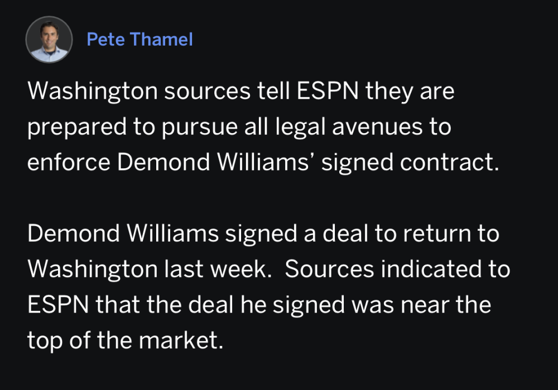Image resolution: width=558 pixels, height=390 pixels.
Task: Click "Demond Williams" starting the second paragraph
Action: (123, 234)
